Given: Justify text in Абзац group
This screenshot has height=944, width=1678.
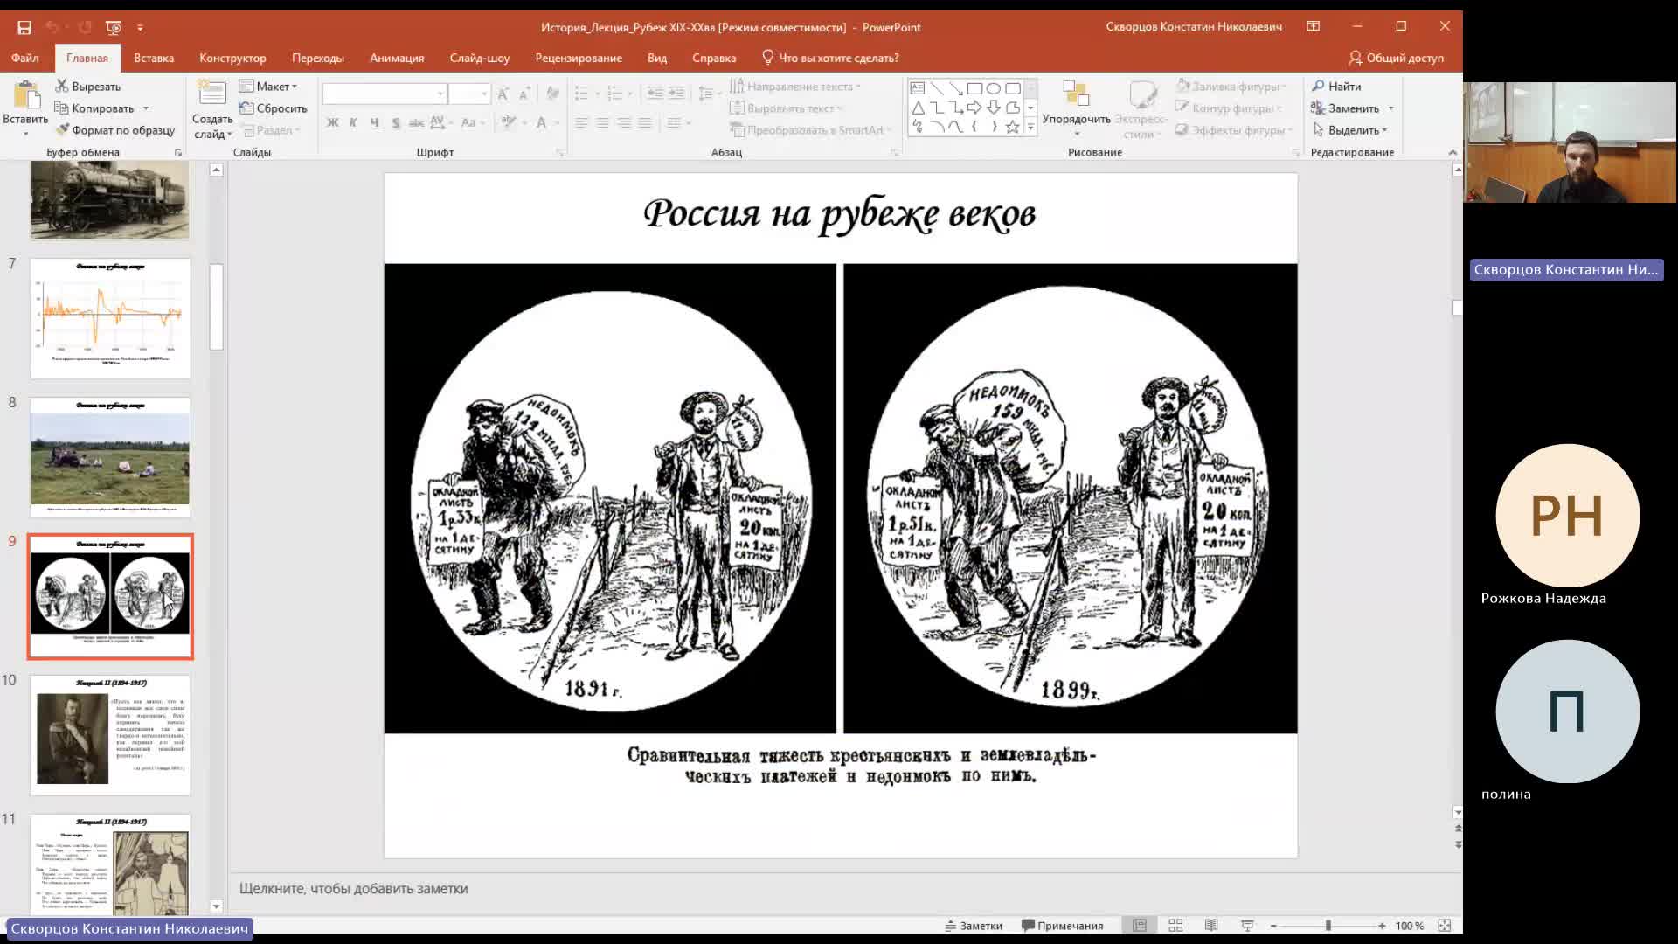Looking at the screenshot, I should [x=645, y=123].
